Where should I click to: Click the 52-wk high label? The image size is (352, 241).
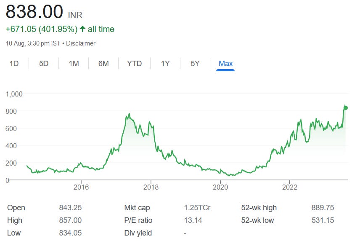259,208
